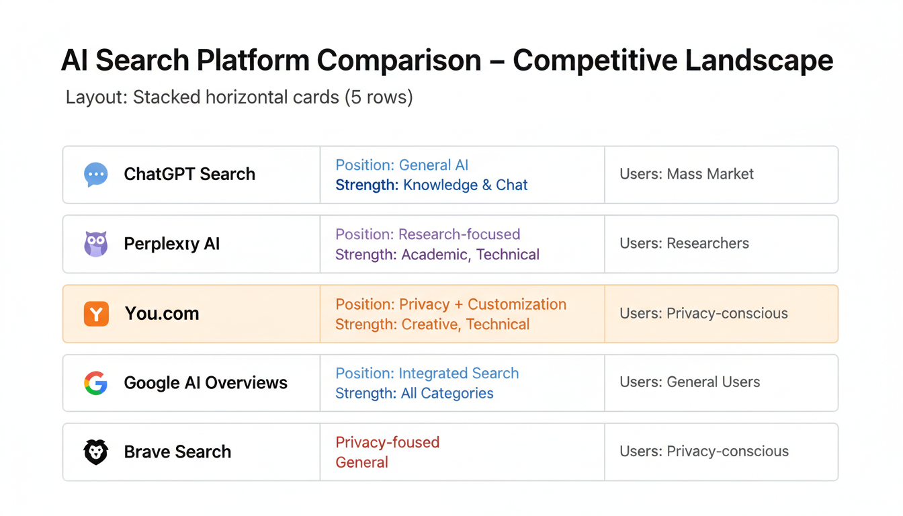Viewport: 903px width, 516px height.
Task: Click "Position: Privacy + Customization" text
Action: (451, 304)
